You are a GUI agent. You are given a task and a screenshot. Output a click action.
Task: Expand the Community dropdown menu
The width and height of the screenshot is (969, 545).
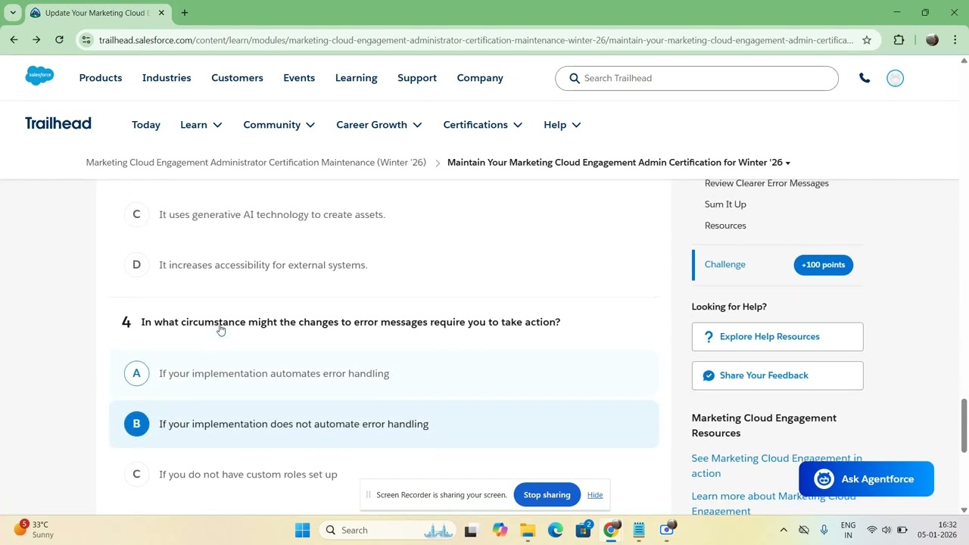tap(279, 125)
